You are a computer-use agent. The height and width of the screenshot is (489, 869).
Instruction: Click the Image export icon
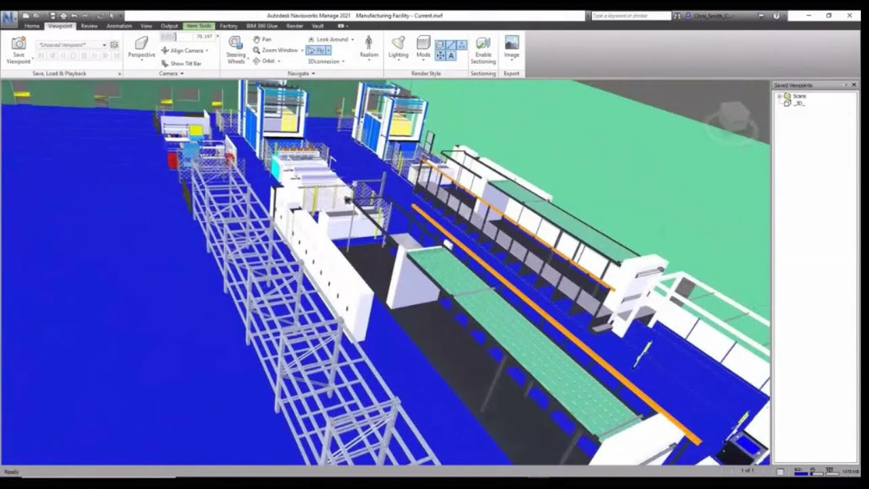point(512,43)
